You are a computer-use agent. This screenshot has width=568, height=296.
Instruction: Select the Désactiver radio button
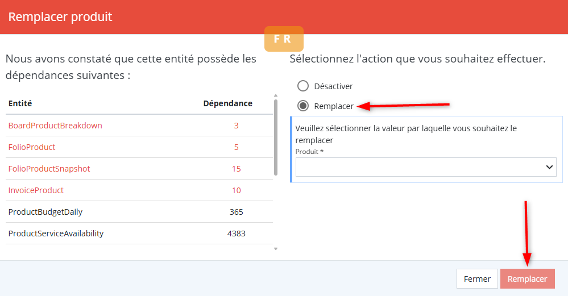tap(303, 86)
